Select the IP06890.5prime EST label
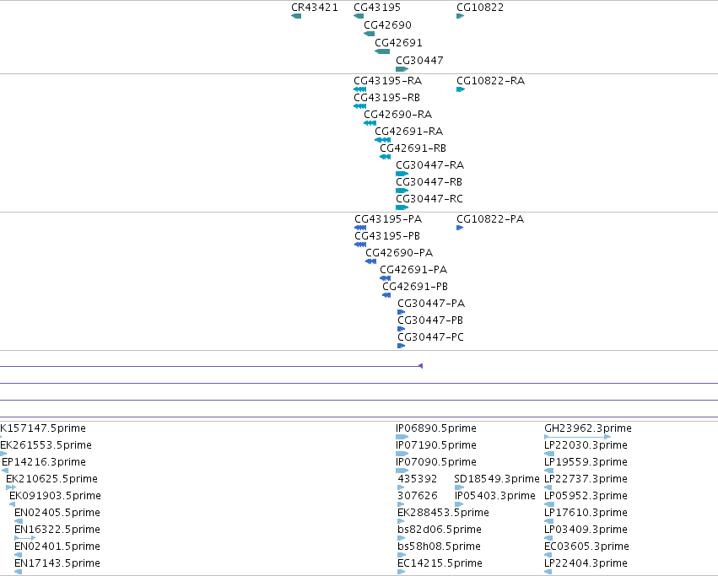 pos(436,428)
